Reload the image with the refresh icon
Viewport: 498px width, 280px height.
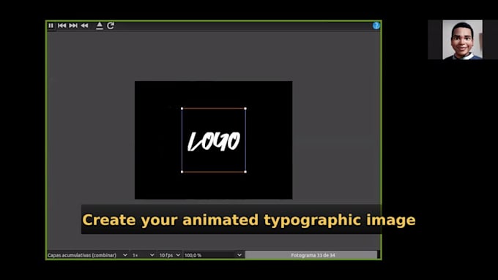point(111,26)
